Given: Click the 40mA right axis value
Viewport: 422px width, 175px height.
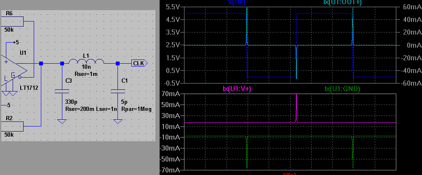Looking at the screenshot, I should point(412,19).
